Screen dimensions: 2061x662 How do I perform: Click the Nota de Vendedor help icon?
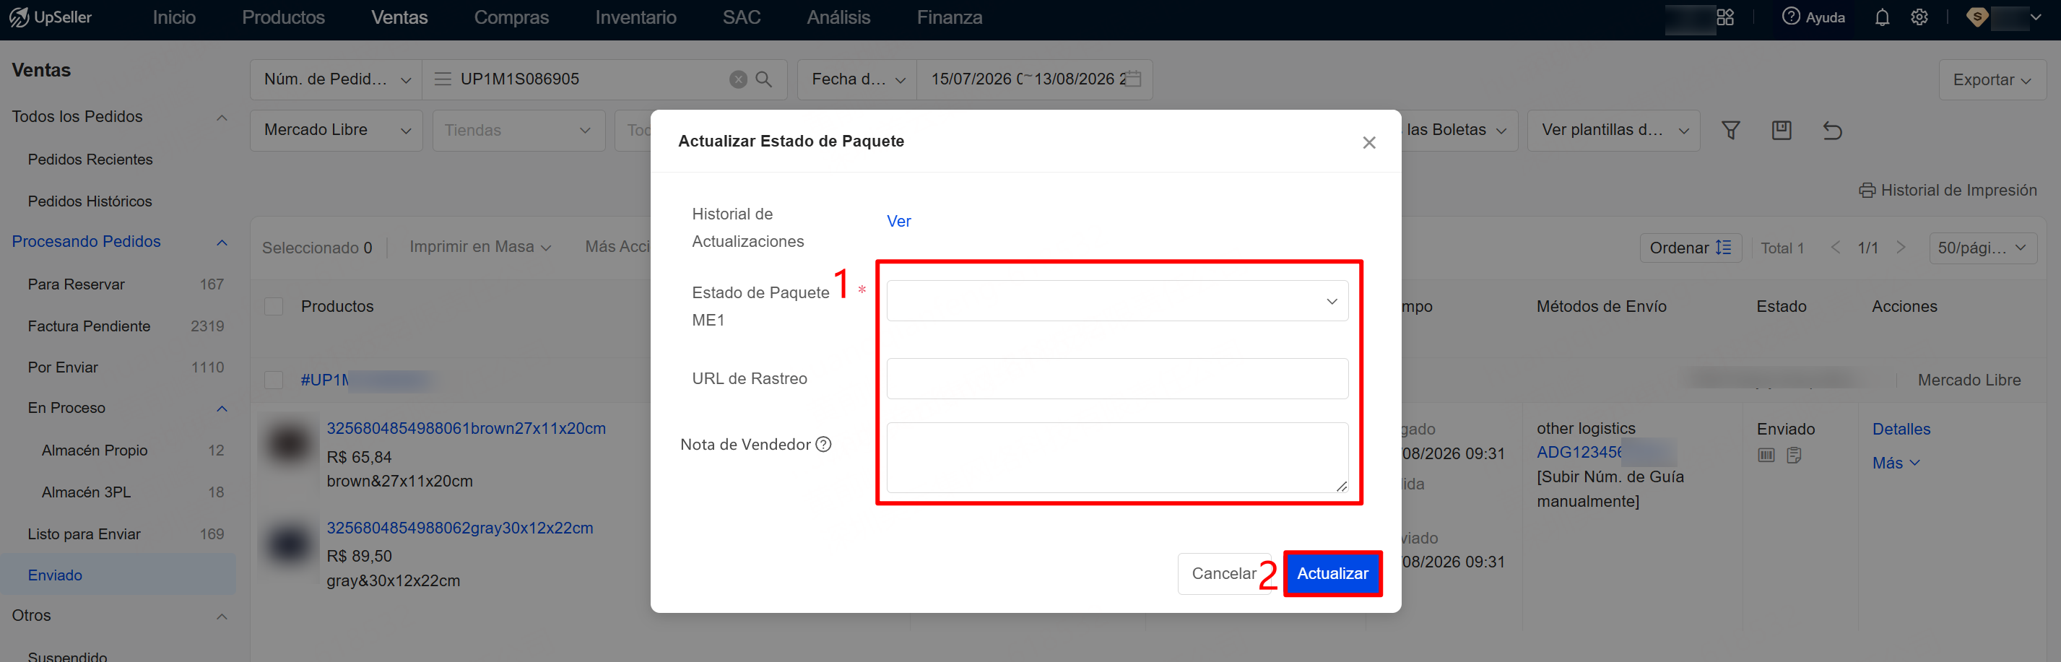(823, 445)
